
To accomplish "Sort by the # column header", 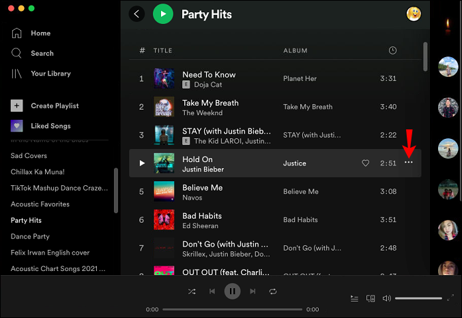I will [143, 50].
